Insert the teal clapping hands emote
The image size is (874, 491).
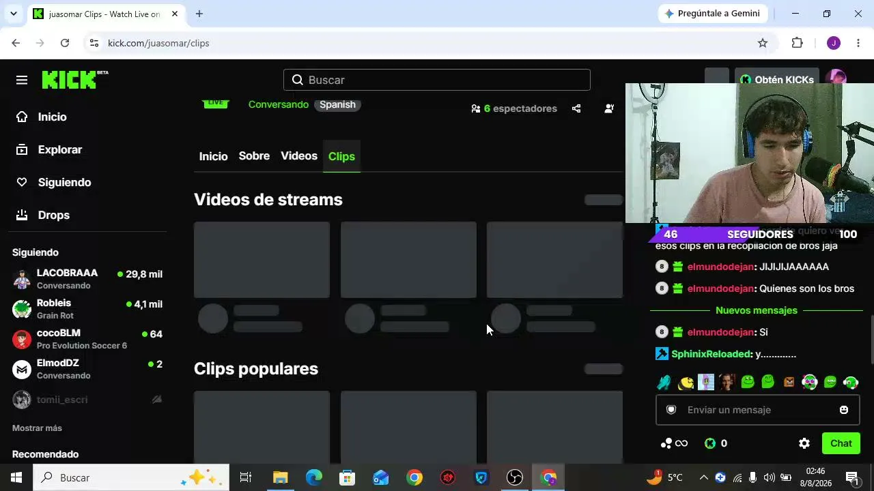point(664,383)
